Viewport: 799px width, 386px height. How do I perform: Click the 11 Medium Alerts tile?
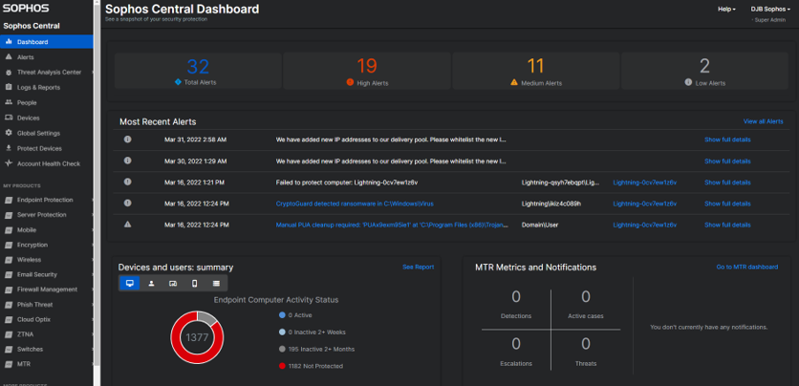536,71
